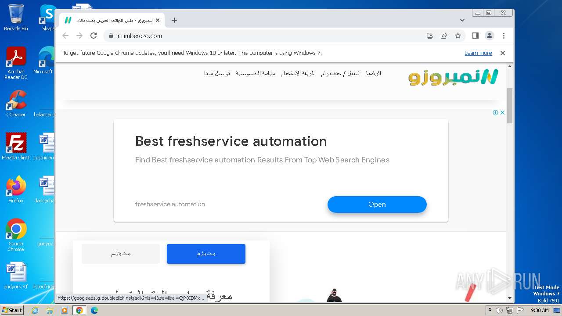Viewport: 562px width, 316px height.
Task: Share this page icon in the address bar
Action: point(444,36)
